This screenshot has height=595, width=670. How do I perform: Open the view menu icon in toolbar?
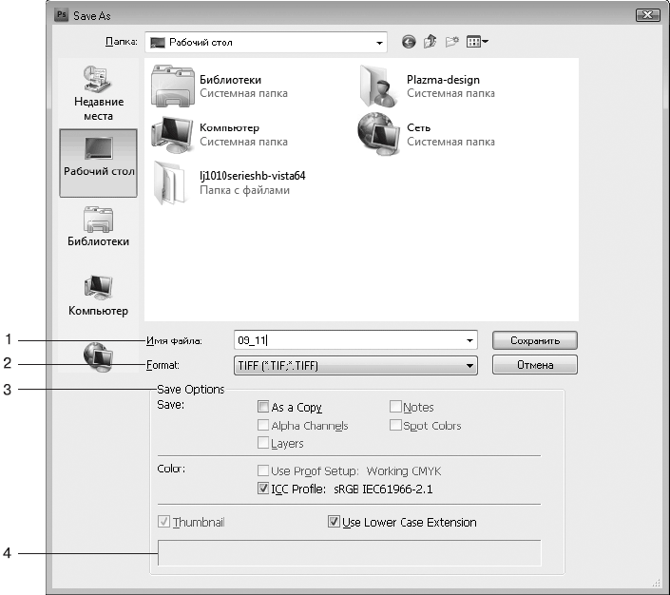point(477,42)
